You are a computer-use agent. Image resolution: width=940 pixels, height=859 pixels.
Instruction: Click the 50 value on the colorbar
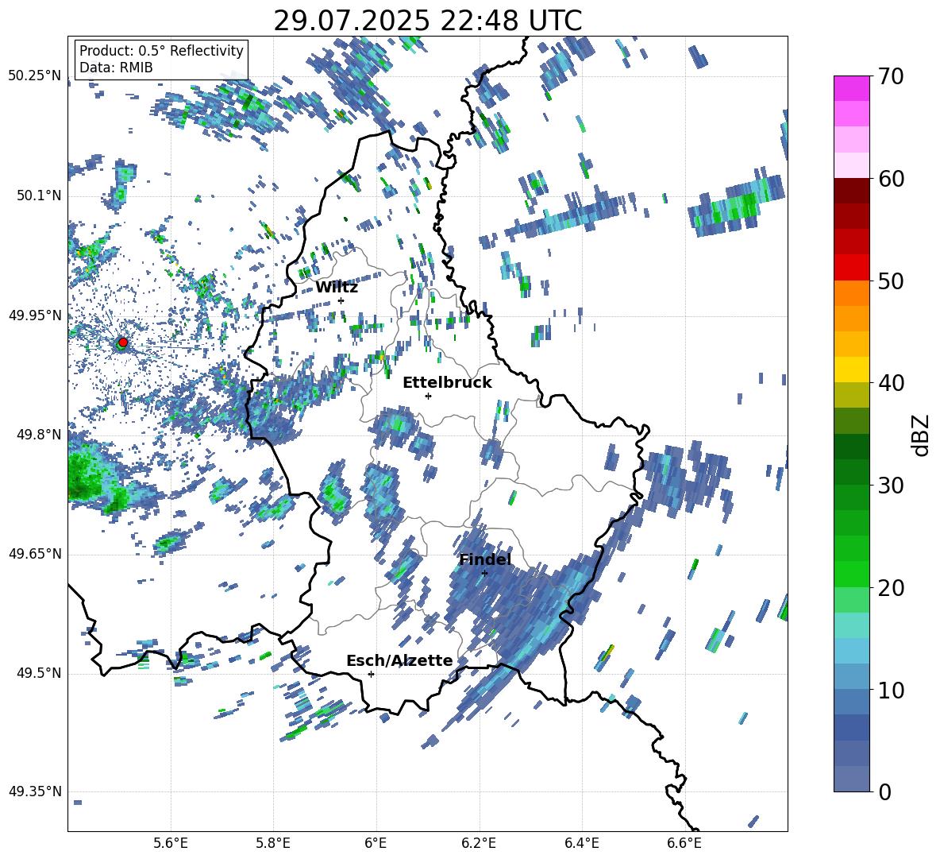coord(891,281)
